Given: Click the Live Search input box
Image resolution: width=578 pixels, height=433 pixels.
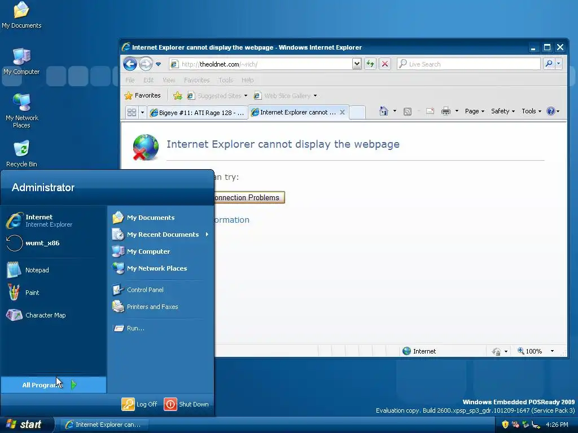Looking at the screenshot, I should click(x=468, y=64).
